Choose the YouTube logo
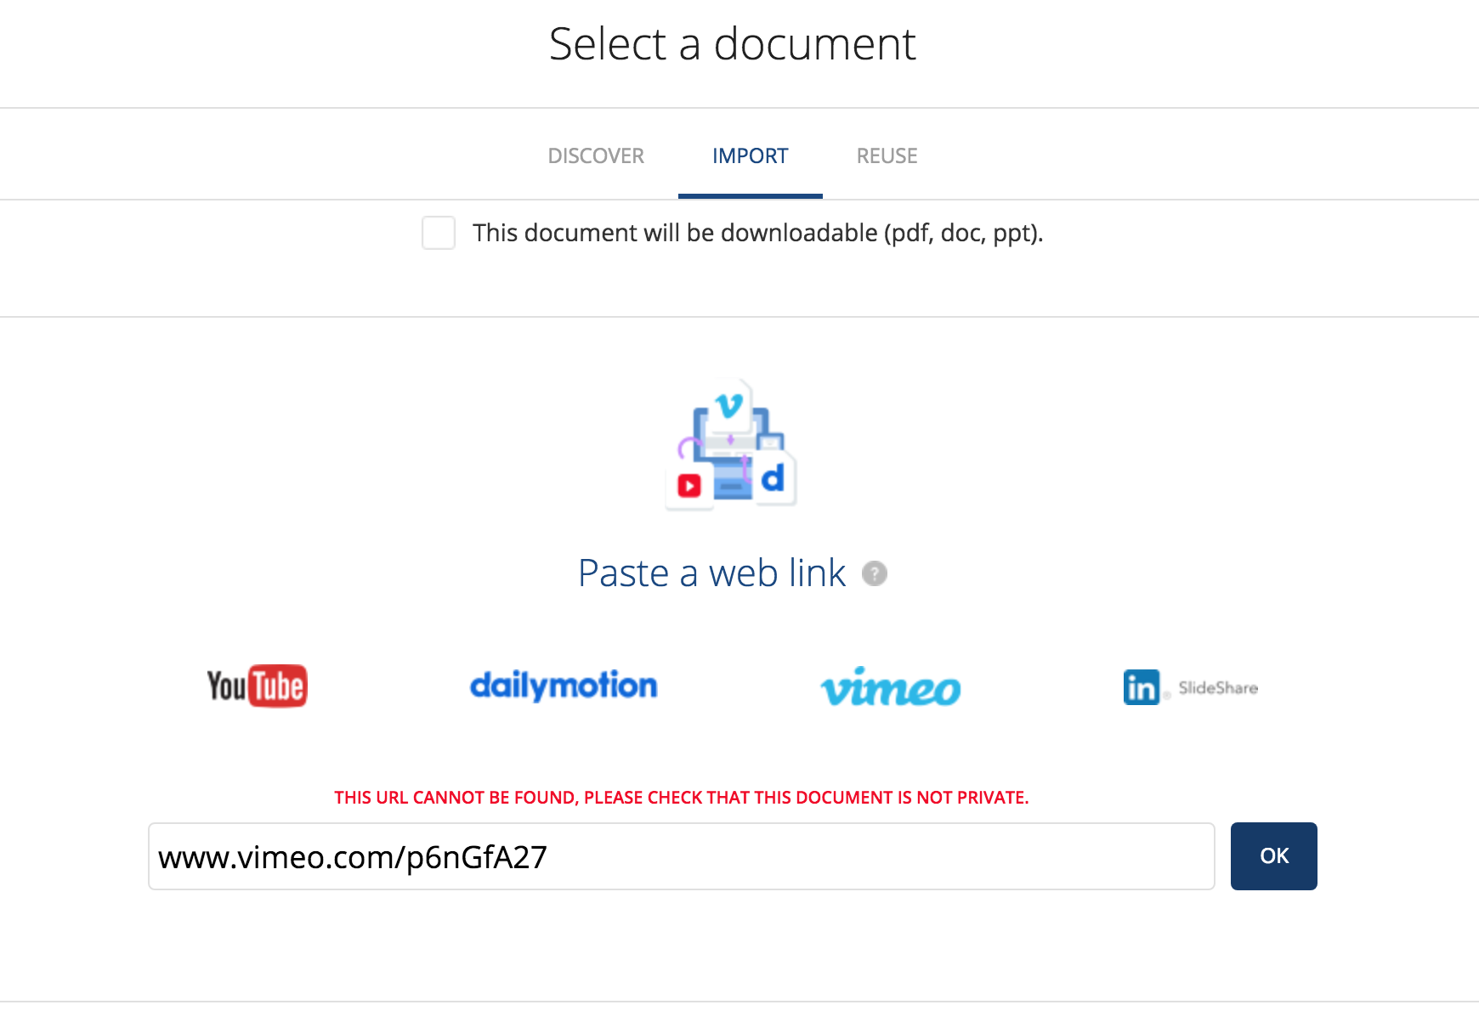Viewport: 1479px width, 1033px height. (x=257, y=686)
